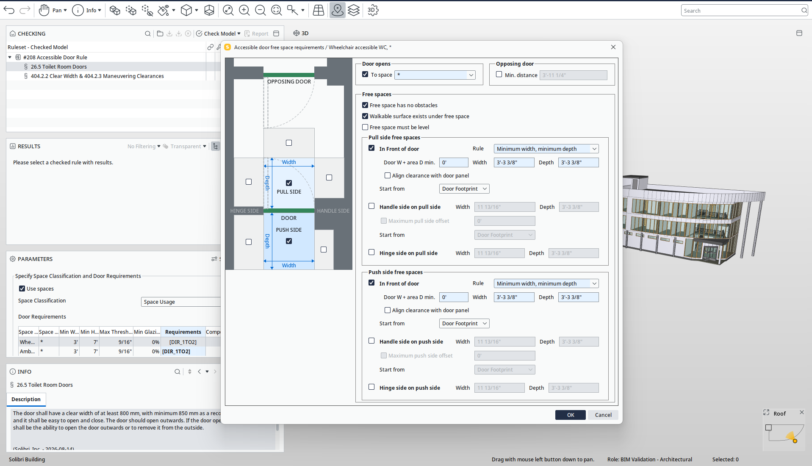Enable Opposing door 'Min. distance' checkbox
The image size is (812, 466).
[499, 74]
